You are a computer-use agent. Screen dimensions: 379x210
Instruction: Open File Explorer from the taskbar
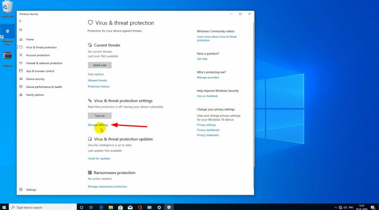click(x=111, y=207)
